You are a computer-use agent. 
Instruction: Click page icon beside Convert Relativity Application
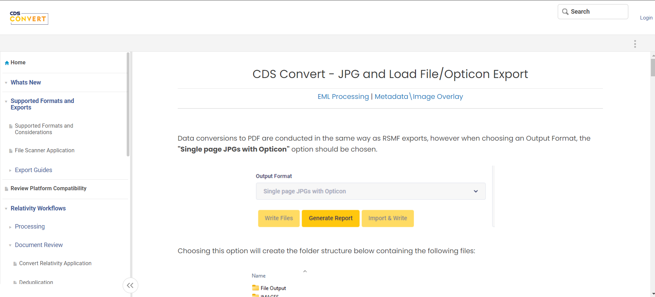15,264
